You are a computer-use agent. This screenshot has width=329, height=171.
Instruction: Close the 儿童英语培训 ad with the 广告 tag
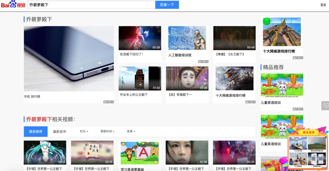[x=302, y=109]
